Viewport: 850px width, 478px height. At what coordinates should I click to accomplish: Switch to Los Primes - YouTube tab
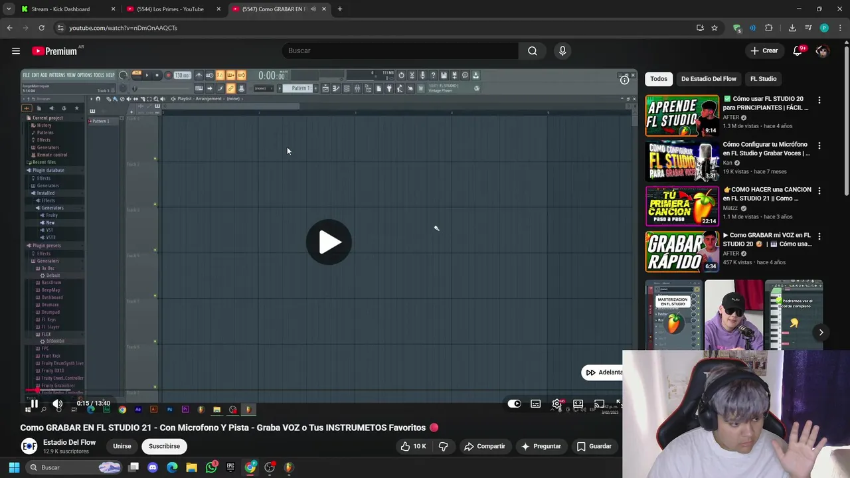pos(175,9)
